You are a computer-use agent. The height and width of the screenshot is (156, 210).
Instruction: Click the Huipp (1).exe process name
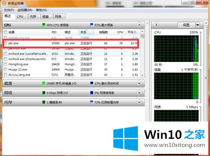coord(18,69)
